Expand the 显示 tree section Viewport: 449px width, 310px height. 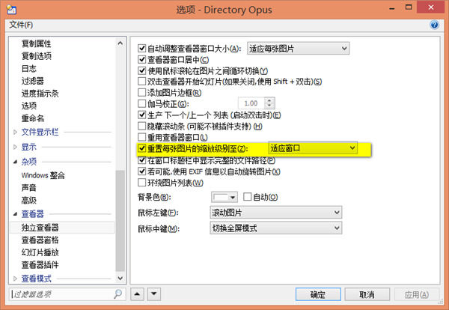15,147
